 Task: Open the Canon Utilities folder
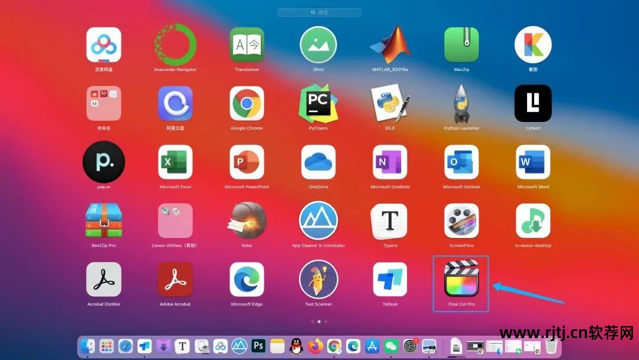[175, 221]
